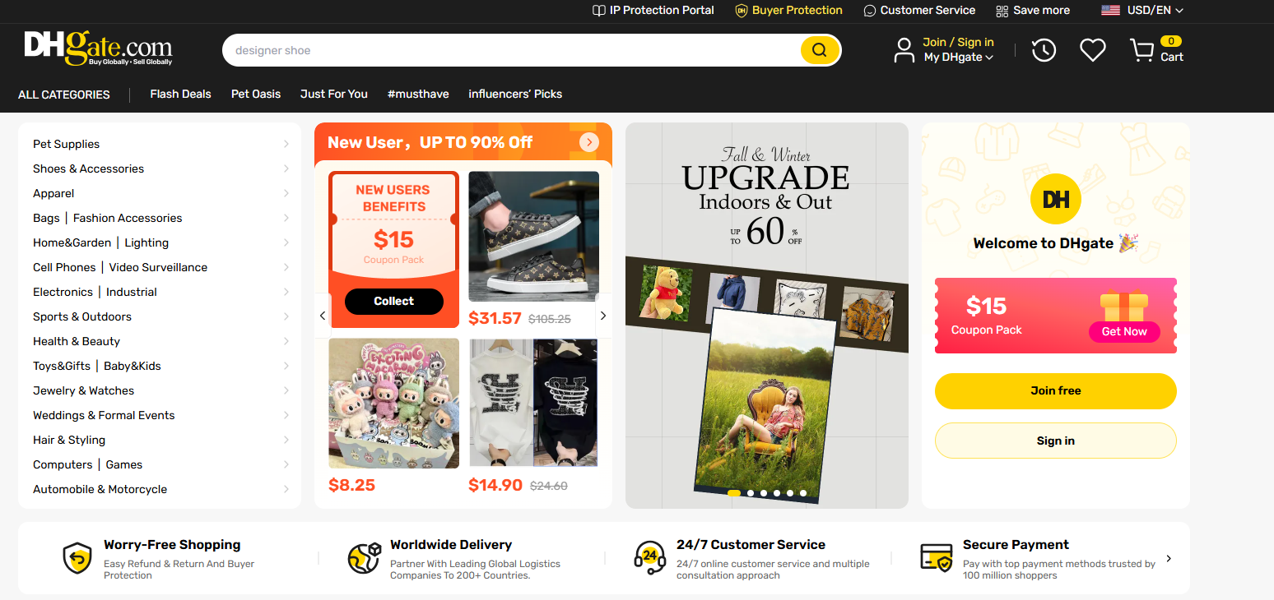Open the wishlist heart icon
The width and height of the screenshot is (1274, 600).
1092,50
